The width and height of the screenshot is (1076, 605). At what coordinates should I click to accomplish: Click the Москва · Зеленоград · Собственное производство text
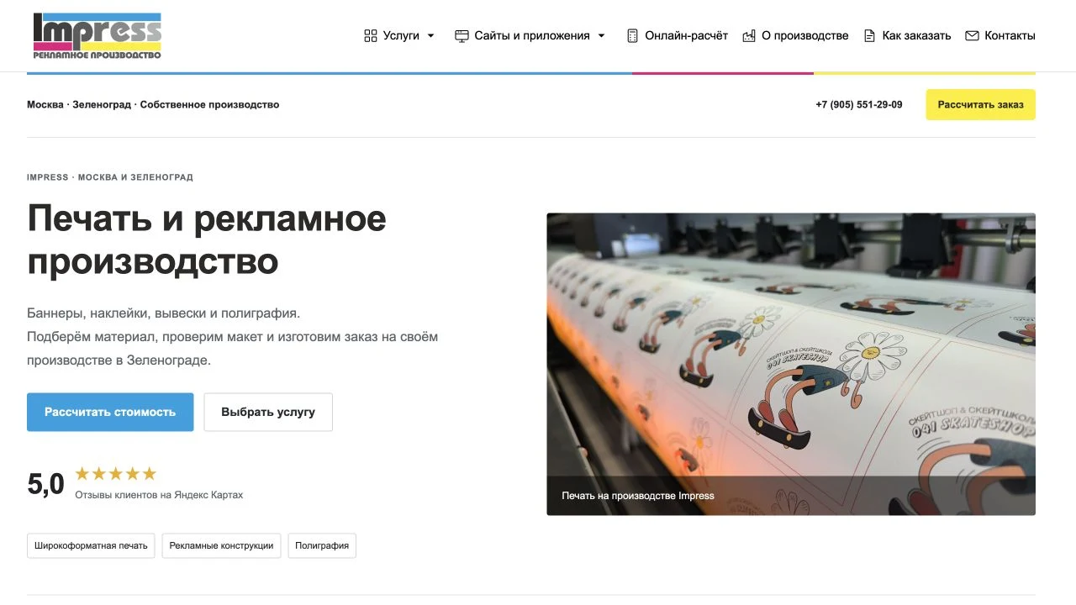tap(153, 105)
